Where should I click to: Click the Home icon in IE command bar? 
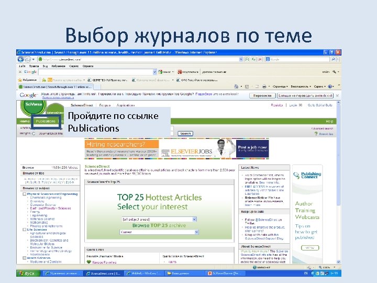pos(236,86)
